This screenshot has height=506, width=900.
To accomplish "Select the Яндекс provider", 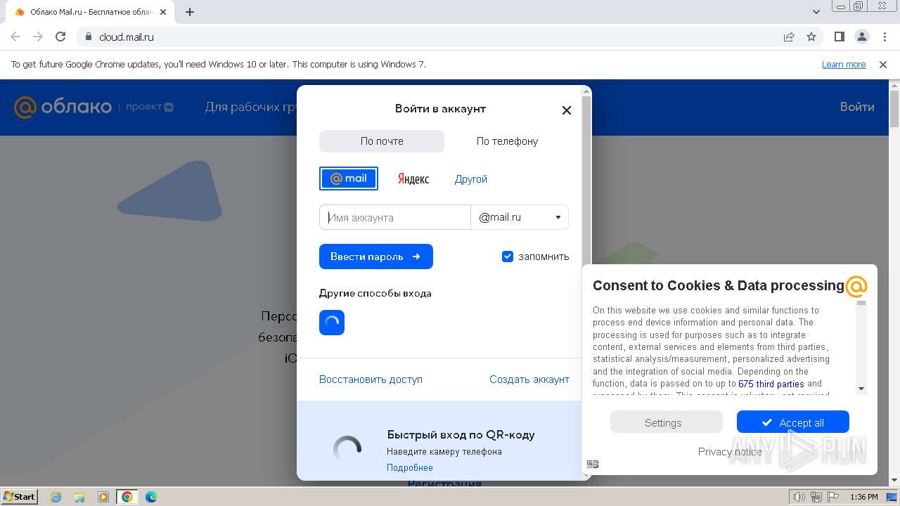I will [413, 179].
